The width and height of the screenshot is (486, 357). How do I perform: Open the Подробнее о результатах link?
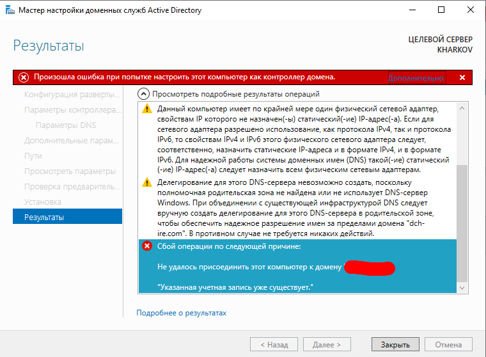182,313
